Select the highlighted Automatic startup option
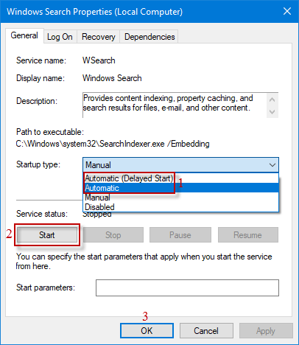Viewport: 299px width, 345px height. point(181,188)
